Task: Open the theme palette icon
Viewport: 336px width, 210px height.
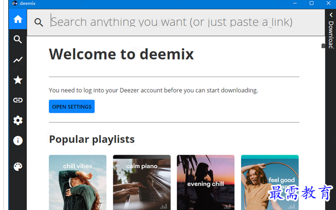Action: click(18, 167)
